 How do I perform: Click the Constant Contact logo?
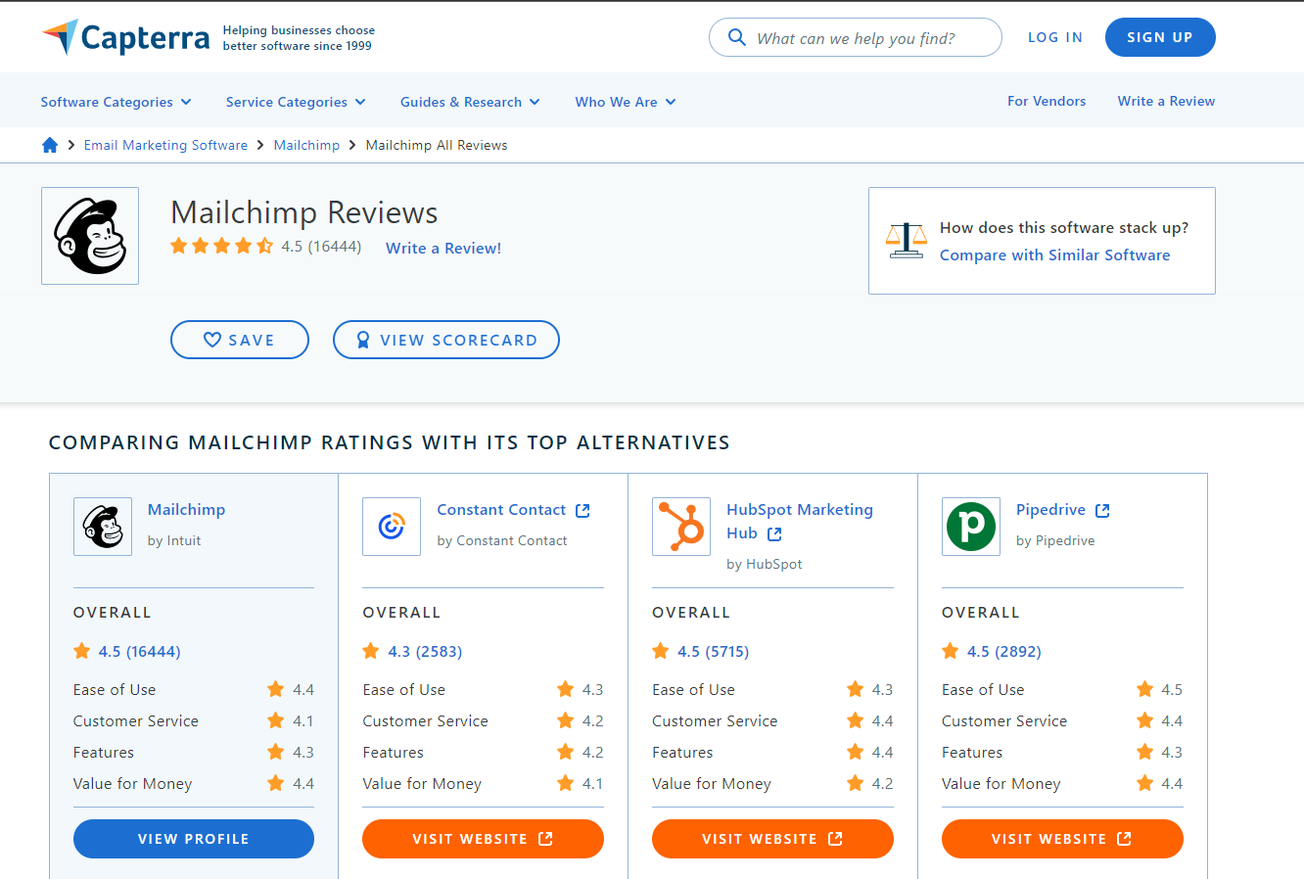click(392, 527)
